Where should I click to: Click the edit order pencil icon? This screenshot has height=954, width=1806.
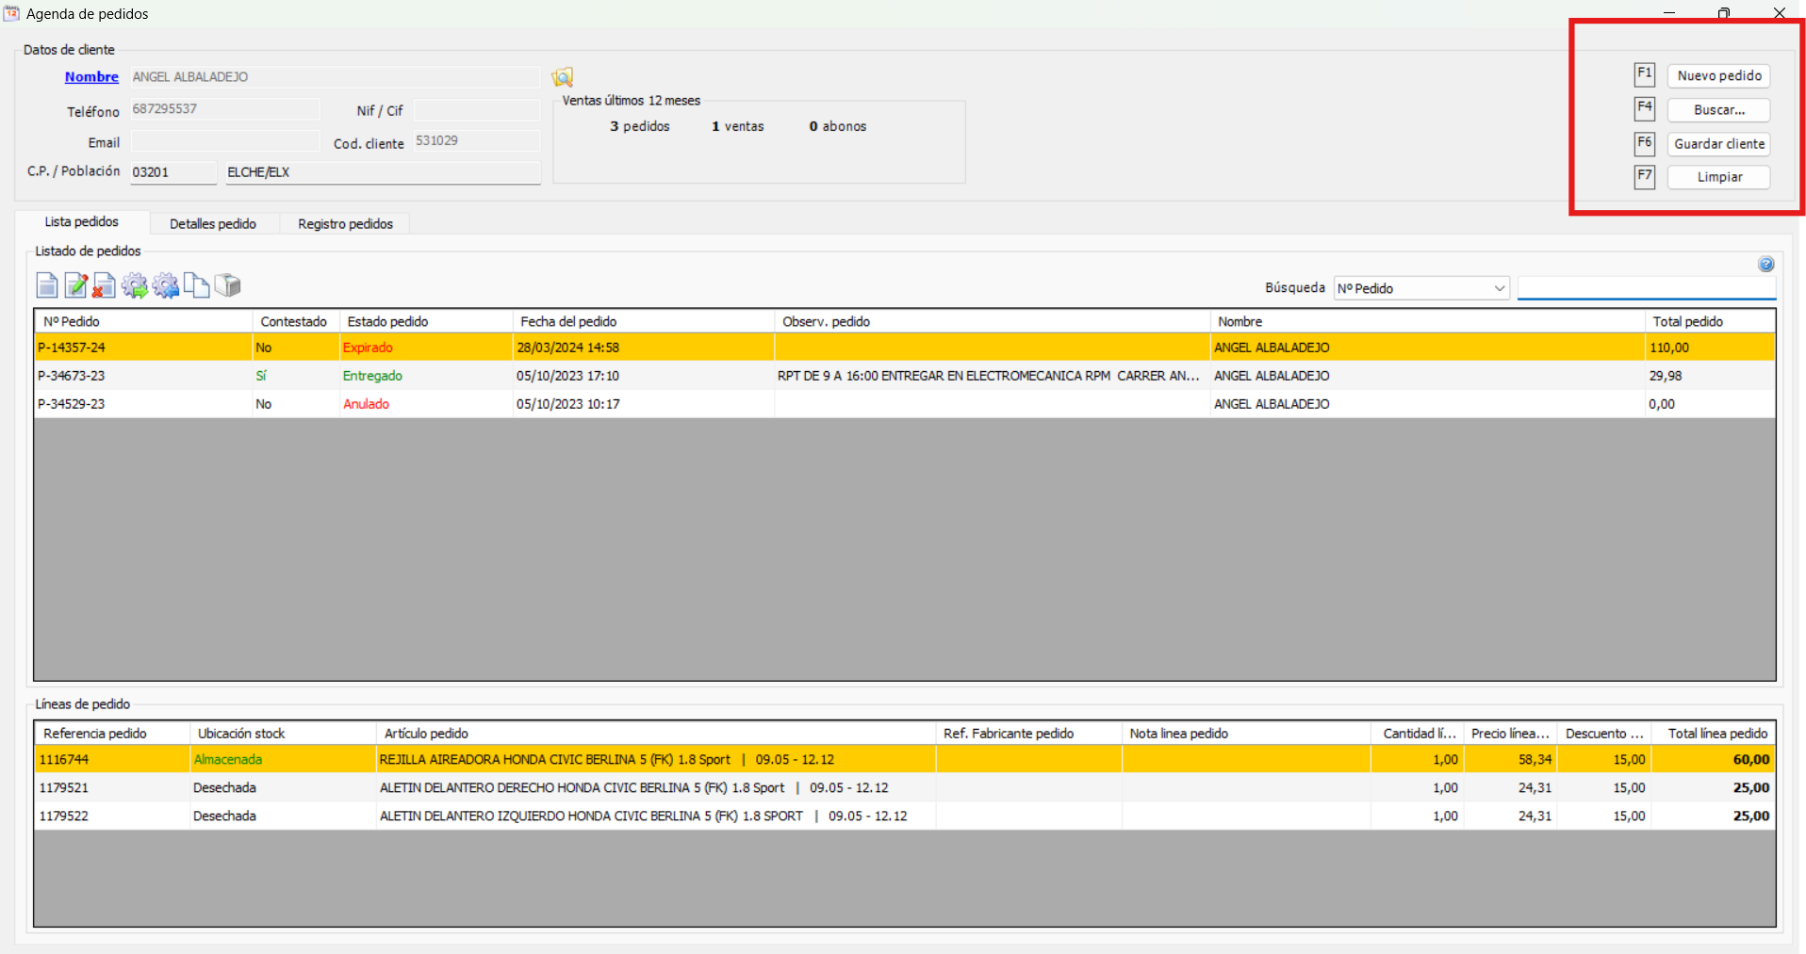pyautogui.click(x=76, y=285)
